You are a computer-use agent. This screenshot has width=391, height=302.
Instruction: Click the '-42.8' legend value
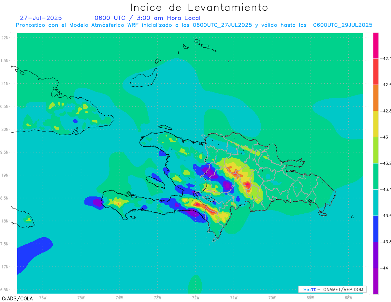point(386,111)
